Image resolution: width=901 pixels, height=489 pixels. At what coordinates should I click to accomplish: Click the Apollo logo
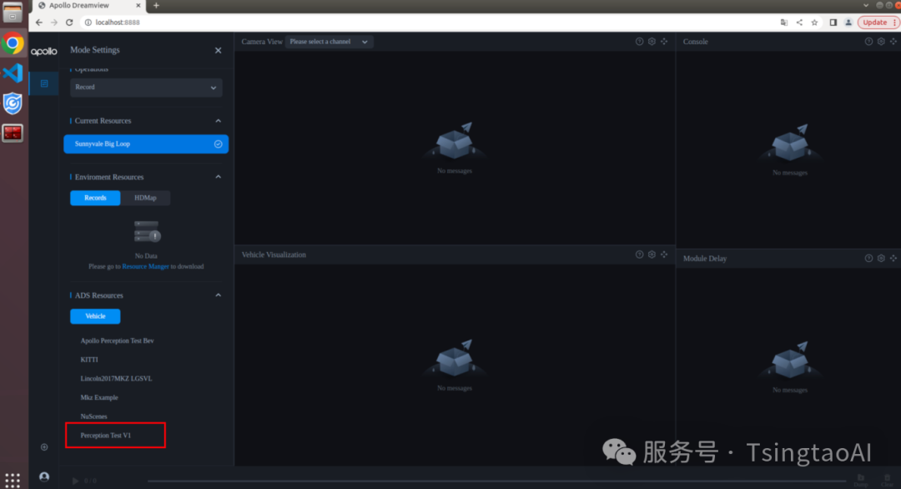[43, 51]
